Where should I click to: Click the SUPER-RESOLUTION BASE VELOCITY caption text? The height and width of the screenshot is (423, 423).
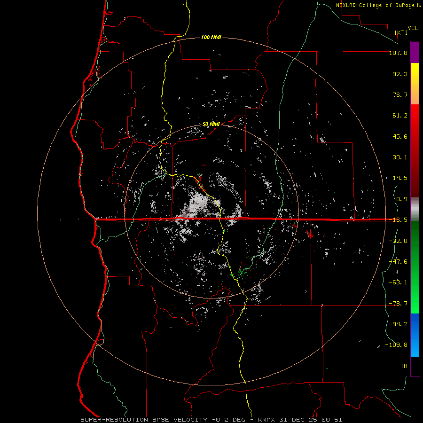pyautogui.click(x=144, y=420)
